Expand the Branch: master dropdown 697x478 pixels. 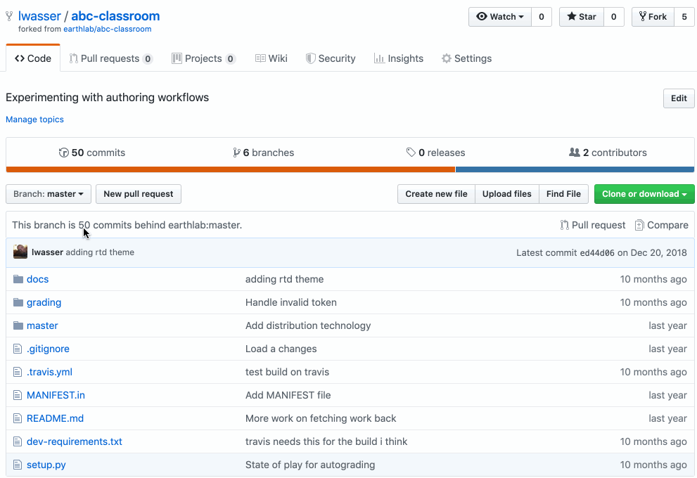[x=48, y=194]
